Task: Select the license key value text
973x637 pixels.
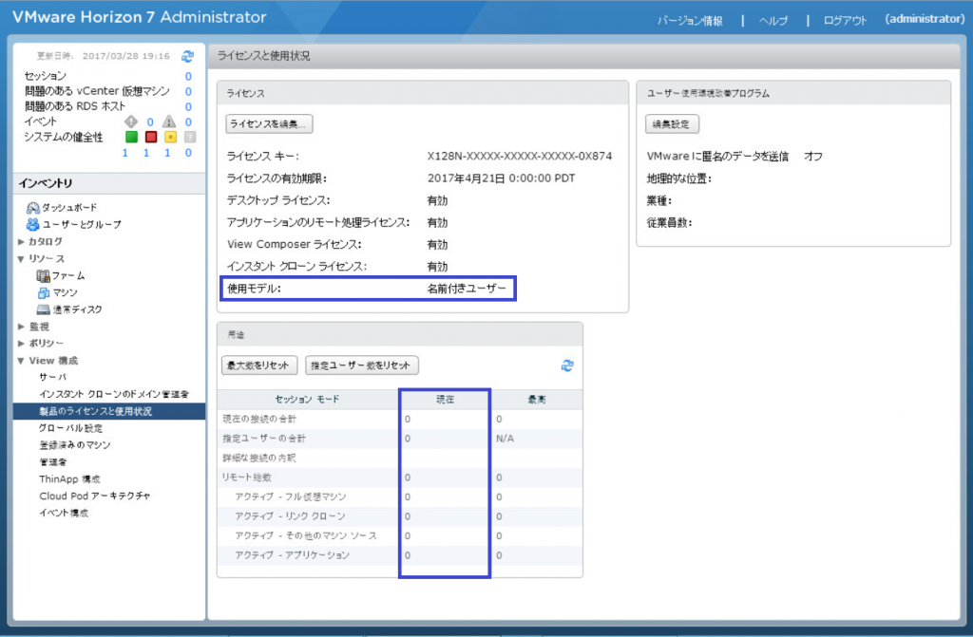Action: click(520, 157)
